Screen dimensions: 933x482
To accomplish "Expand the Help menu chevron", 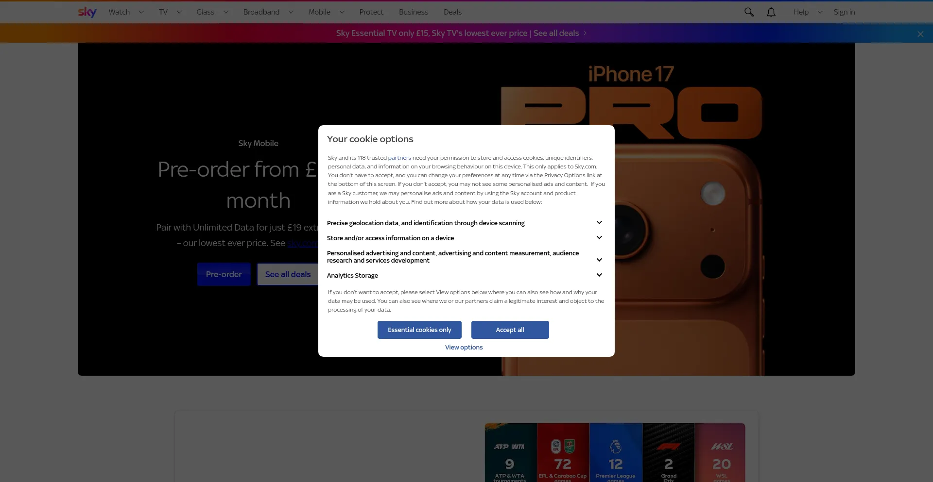I will click(820, 12).
